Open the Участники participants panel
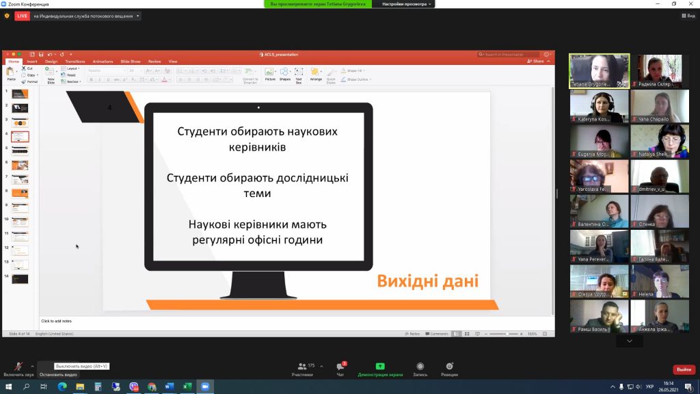700x394 pixels. [x=302, y=369]
